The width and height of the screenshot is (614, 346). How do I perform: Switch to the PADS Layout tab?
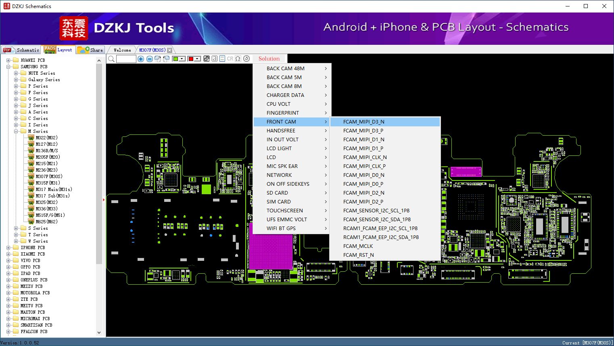coord(58,50)
